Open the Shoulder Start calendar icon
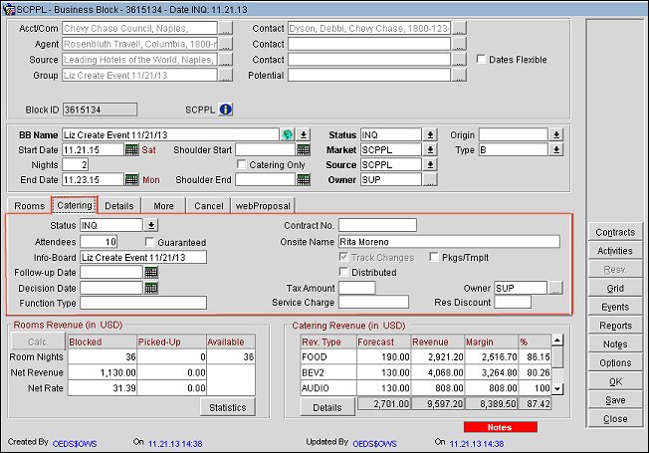 coord(304,150)
